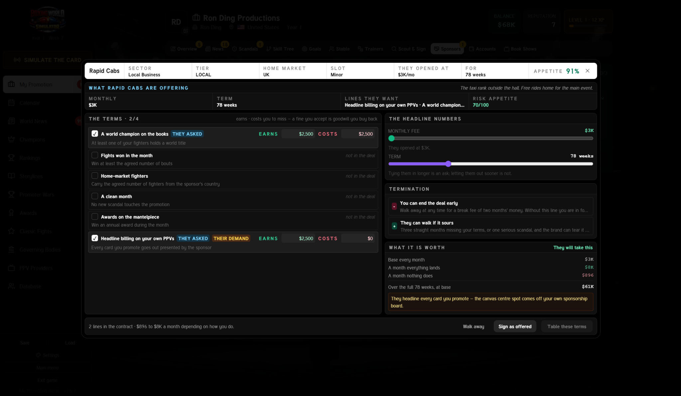The image size is (681, 396).
Task: Click the 'A month everything lands' row
Action: (491, 268)
